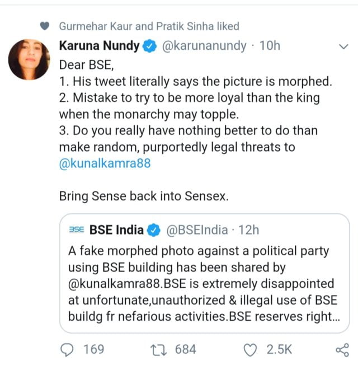This screenshot has width=358, height=365.
Task: Open Karuna Nundy's profile picture
Action: [x=29, y=59]
